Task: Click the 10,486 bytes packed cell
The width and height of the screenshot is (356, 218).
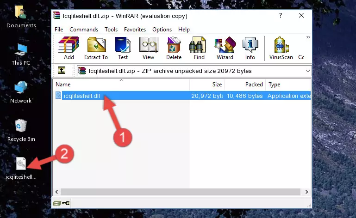Action: (x=244, y=96)
